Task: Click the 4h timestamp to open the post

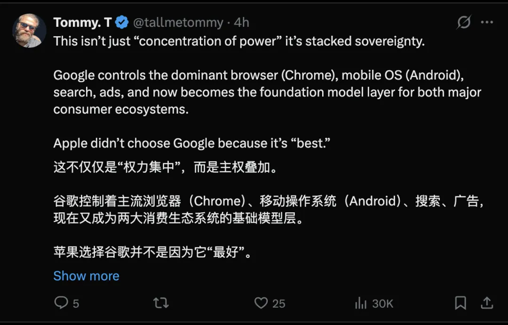Action: pyautogui.click(x=243, y=22)
